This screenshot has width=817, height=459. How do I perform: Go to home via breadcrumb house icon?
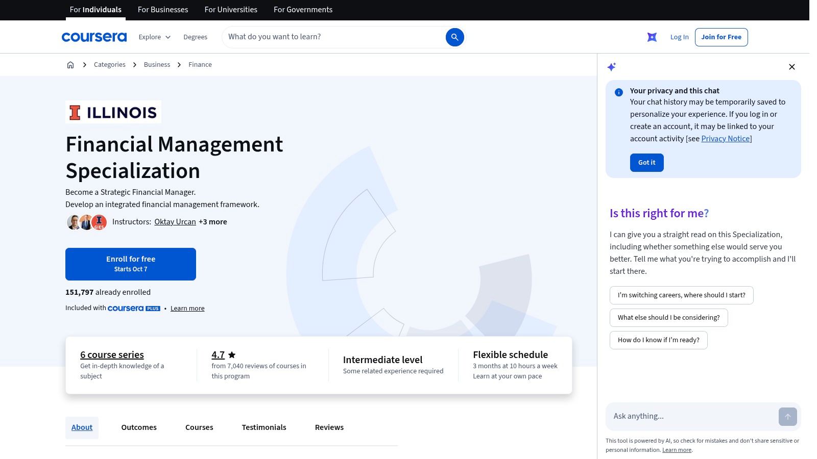tap(70, 65)
